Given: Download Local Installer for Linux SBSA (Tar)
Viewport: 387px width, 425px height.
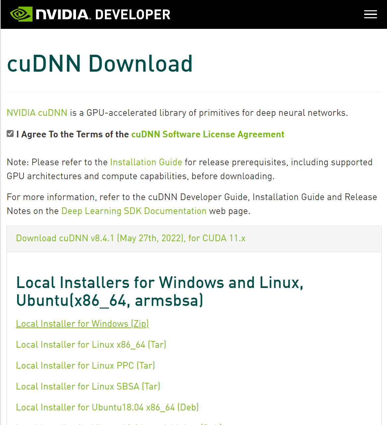Looking at the screenshot, I should pyautogui.click(x=88, y=387).
